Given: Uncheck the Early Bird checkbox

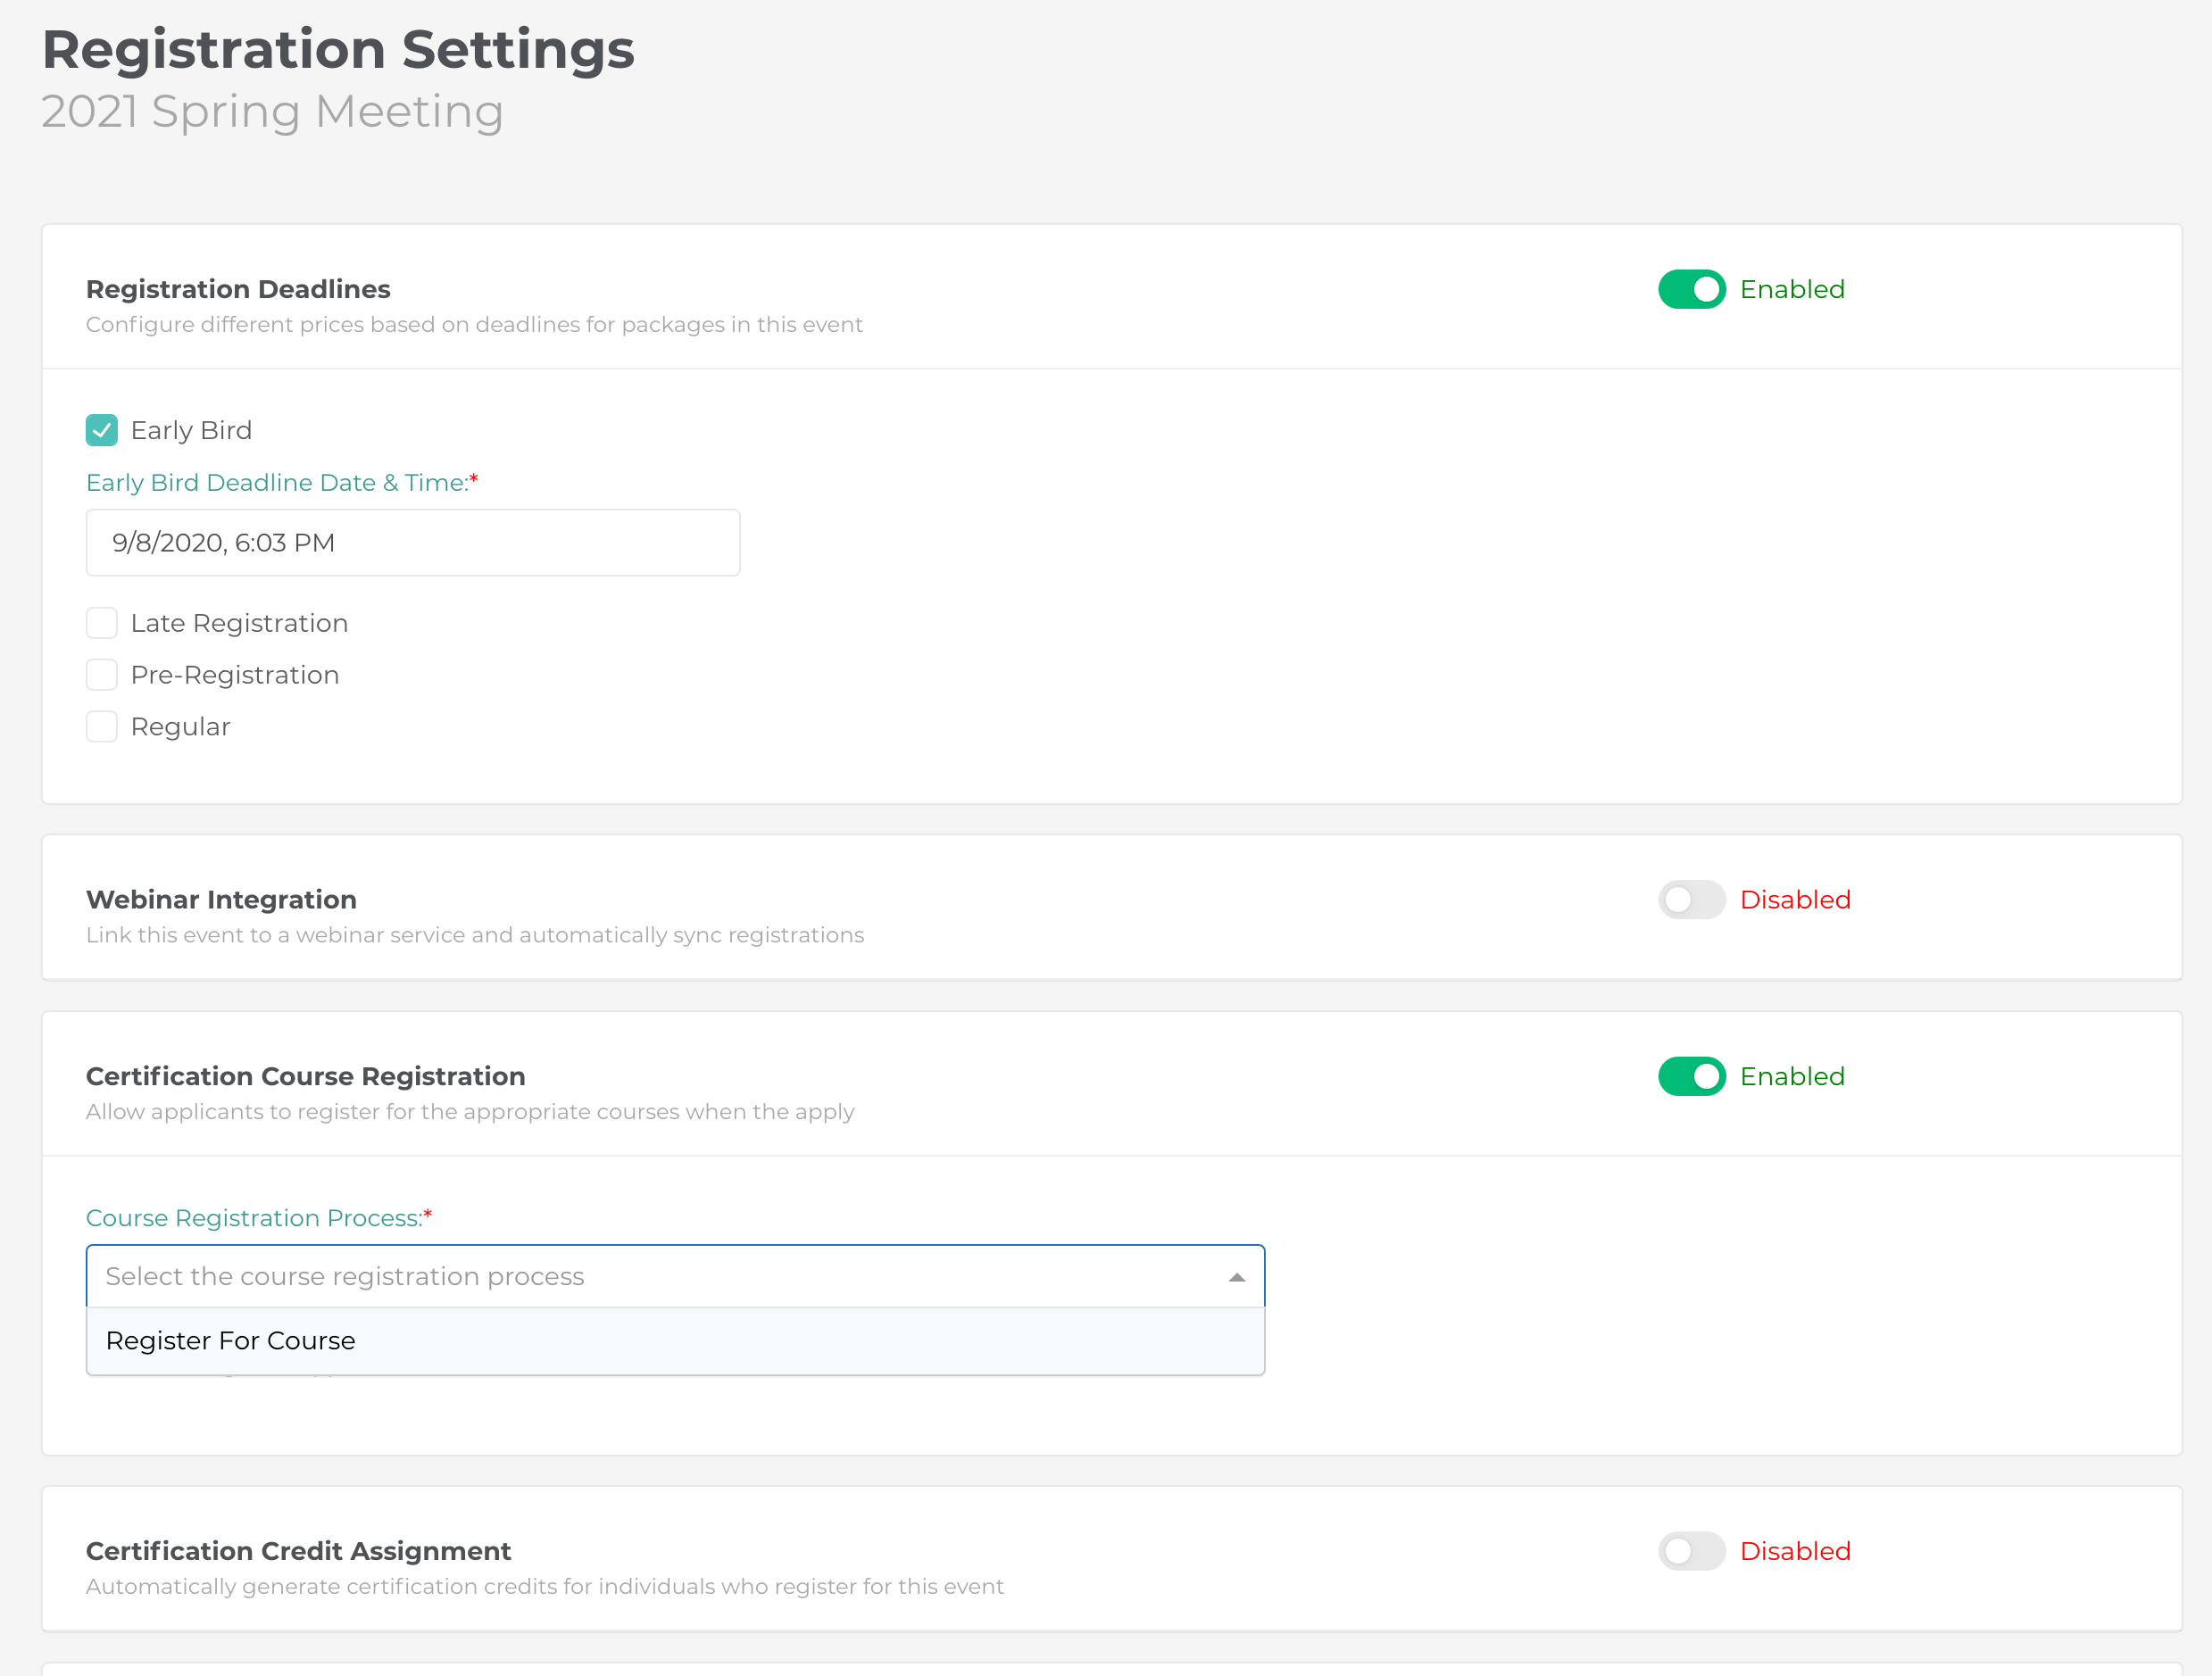Looking at the screenshot, I should pos(101,429).
